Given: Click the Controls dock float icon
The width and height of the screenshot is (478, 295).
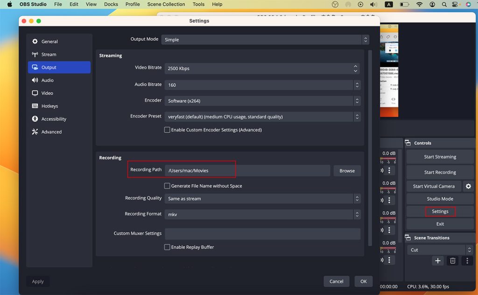Looking at the screenshot, I should (x=408, y=143).
